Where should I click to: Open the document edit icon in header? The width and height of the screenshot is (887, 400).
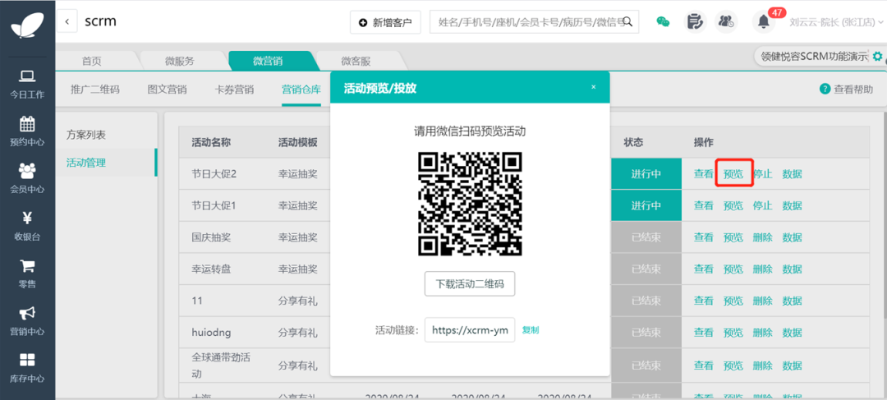[695, 22]
